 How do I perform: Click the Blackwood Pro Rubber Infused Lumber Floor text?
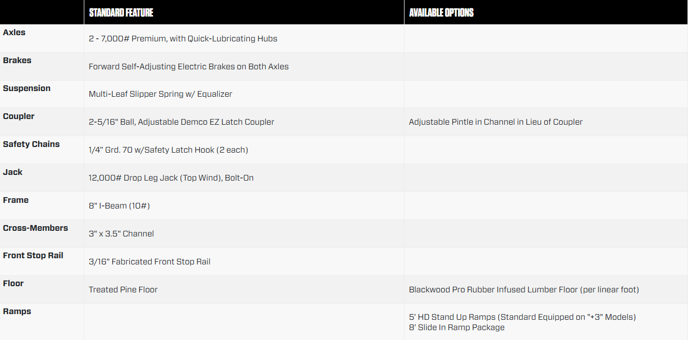pos(524,290)
